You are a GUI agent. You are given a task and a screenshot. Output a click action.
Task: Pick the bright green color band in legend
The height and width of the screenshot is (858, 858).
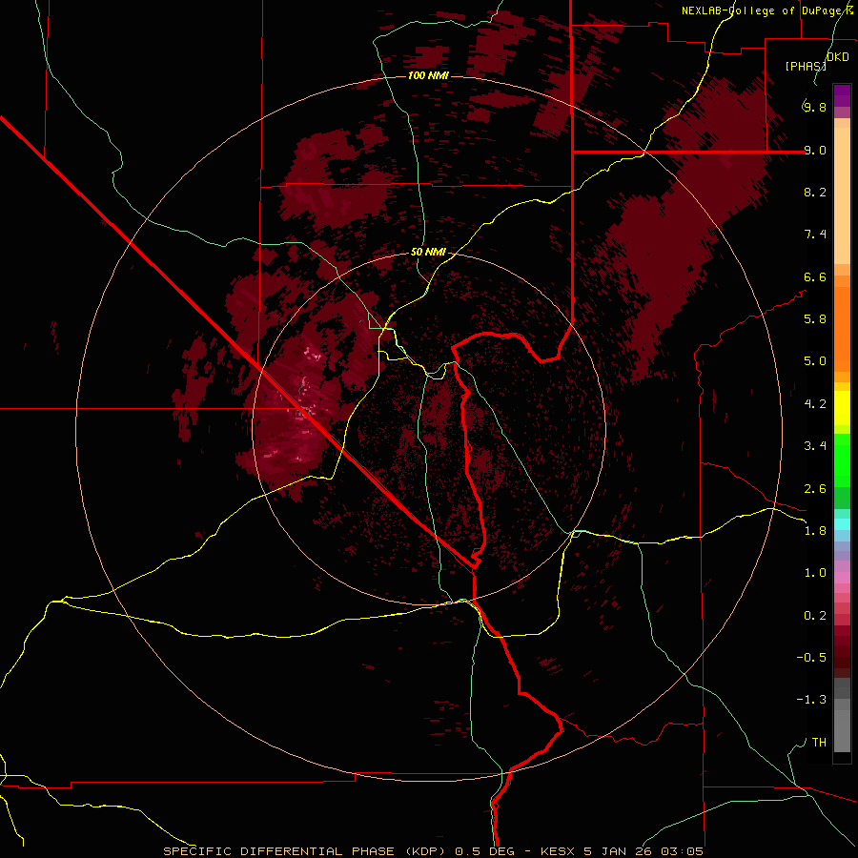click(x=842, y=460)
